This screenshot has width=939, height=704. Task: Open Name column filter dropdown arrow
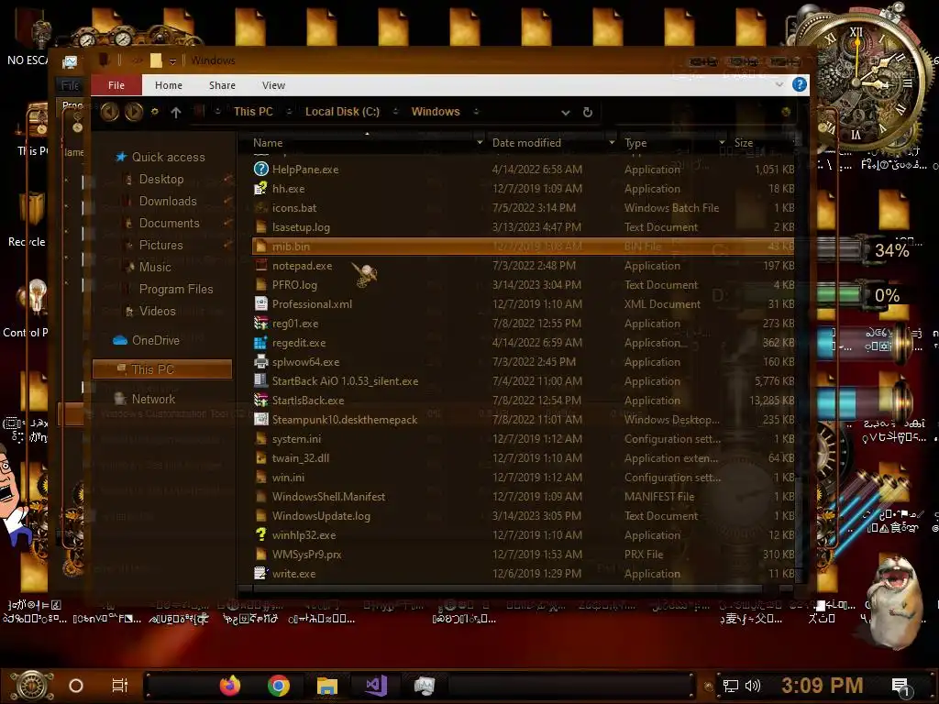click(x=480, y=142)
